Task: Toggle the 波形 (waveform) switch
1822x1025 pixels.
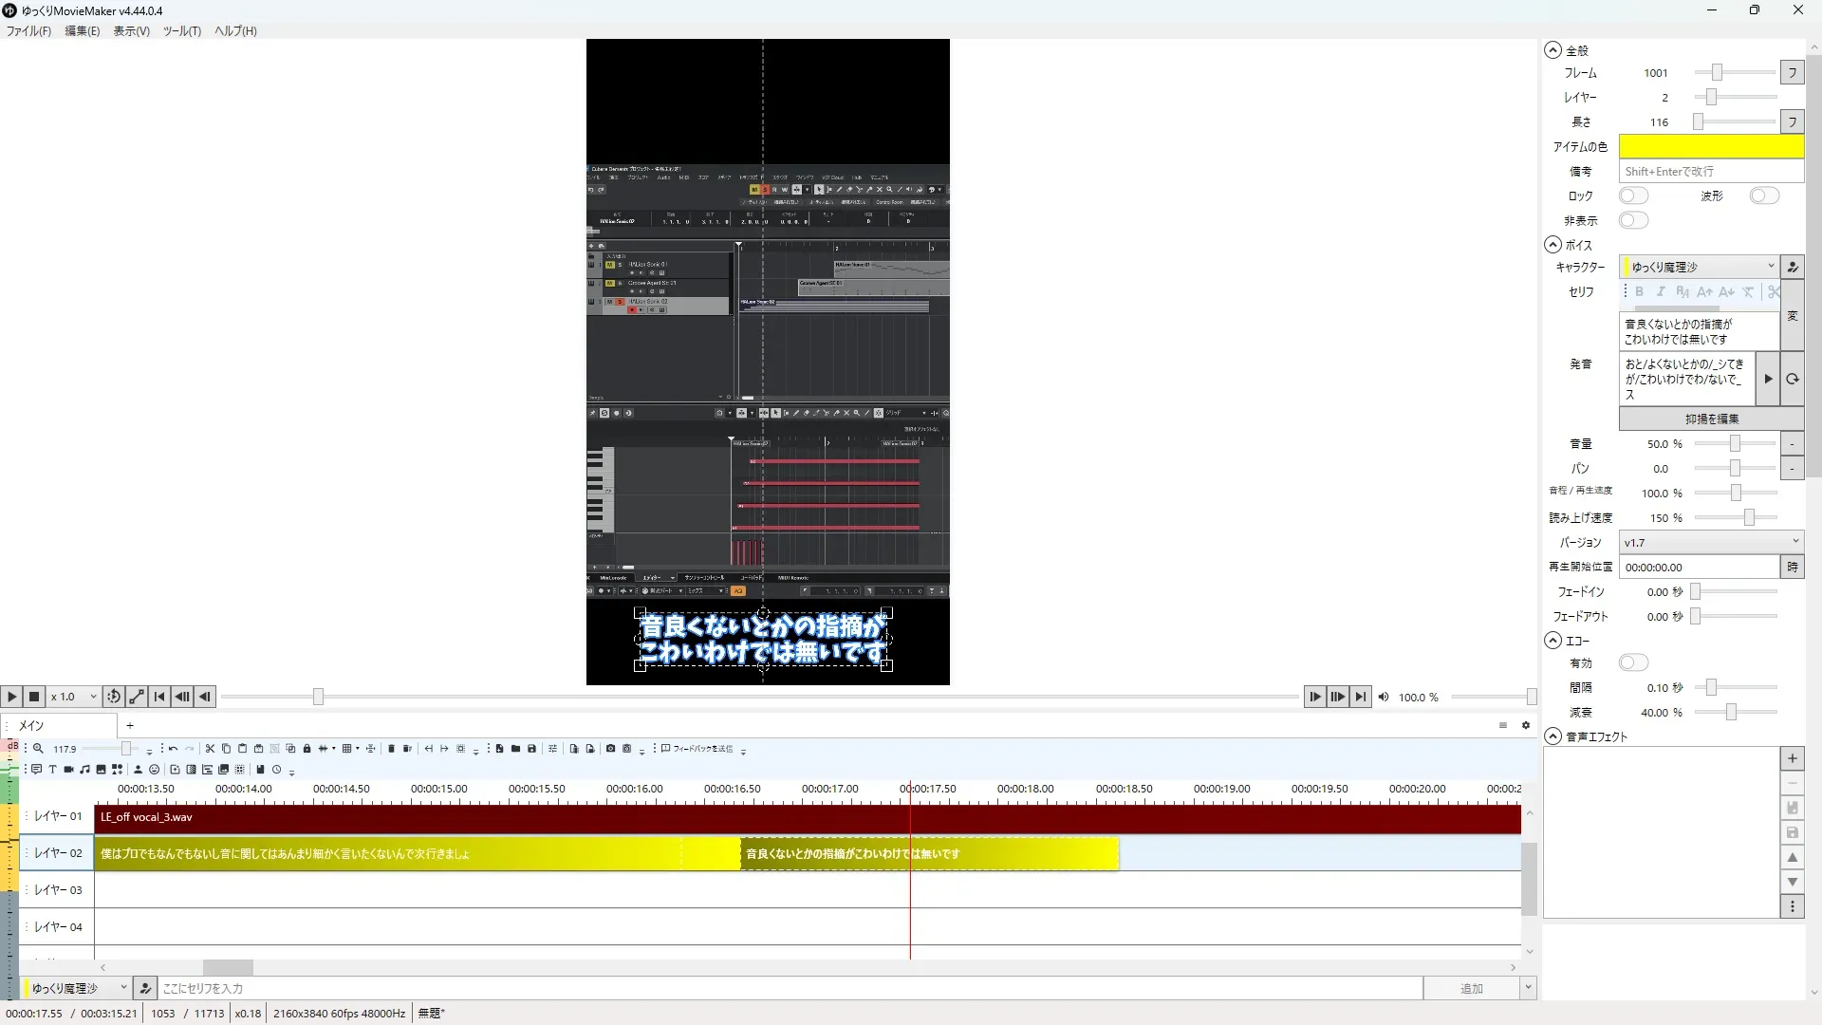Action: [x=1763, y=196]
